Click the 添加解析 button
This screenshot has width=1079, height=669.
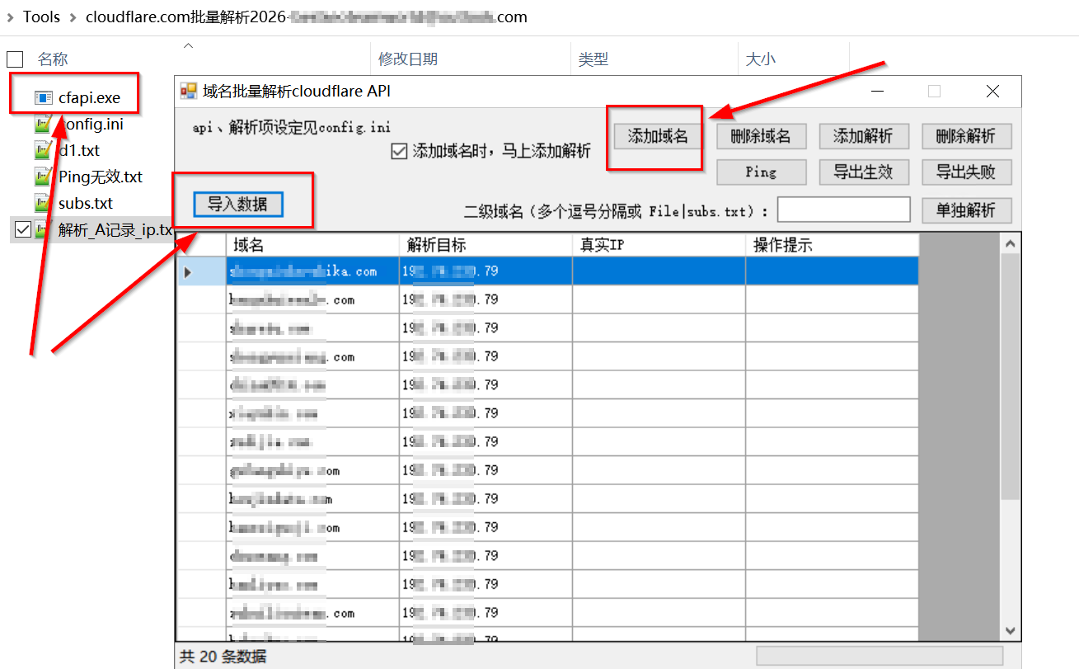(x=863, y=136)
